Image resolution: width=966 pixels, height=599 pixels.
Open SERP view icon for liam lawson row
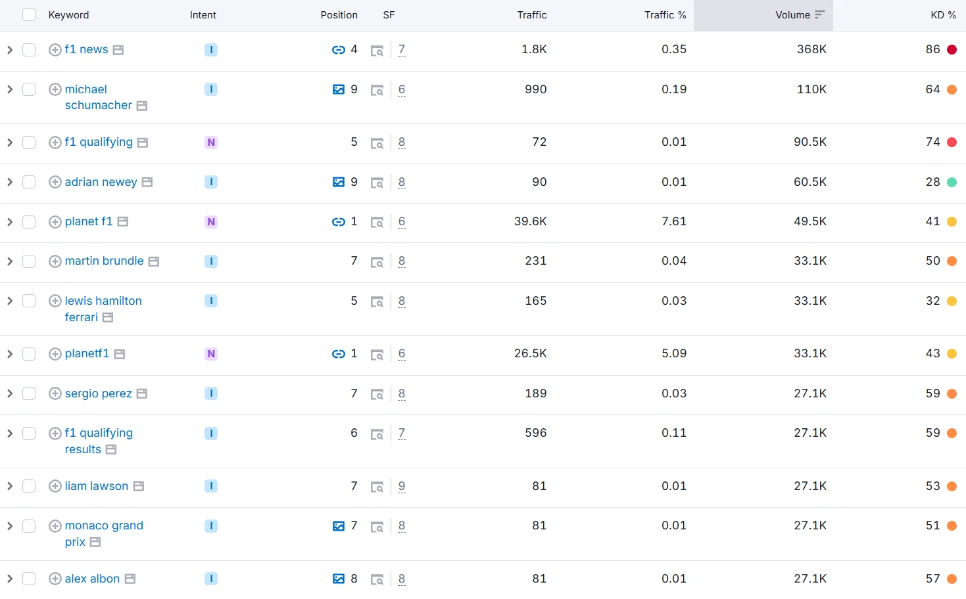377,487
